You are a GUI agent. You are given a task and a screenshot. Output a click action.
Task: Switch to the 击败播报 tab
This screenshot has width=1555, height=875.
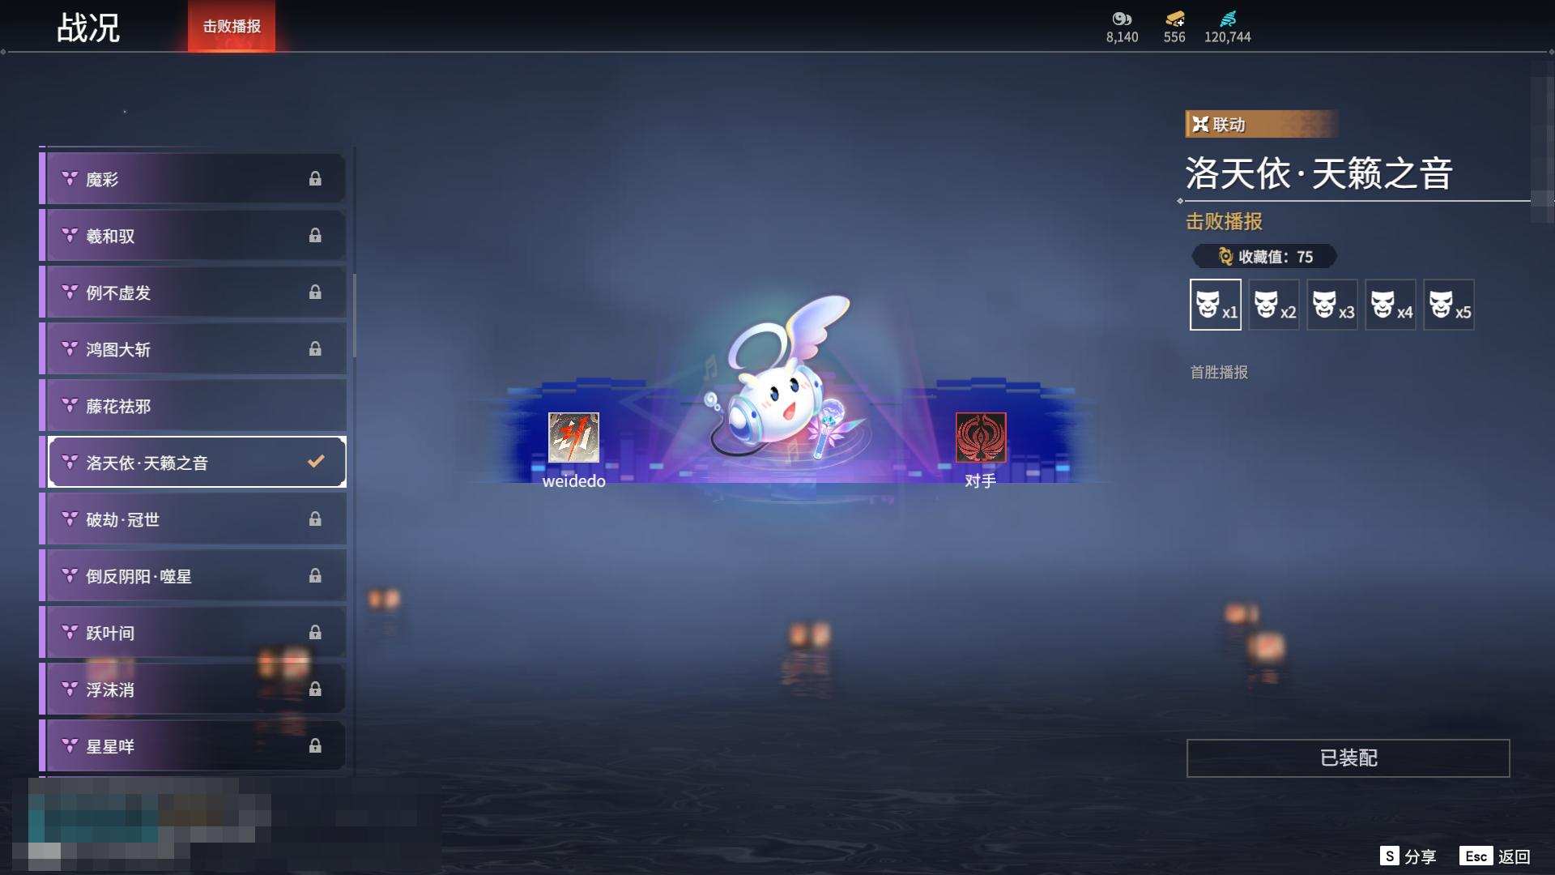[x=231, y=24]
